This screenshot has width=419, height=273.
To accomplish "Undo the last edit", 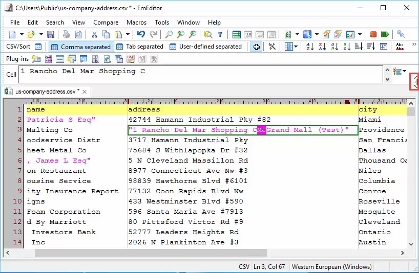I will point(141,34).
